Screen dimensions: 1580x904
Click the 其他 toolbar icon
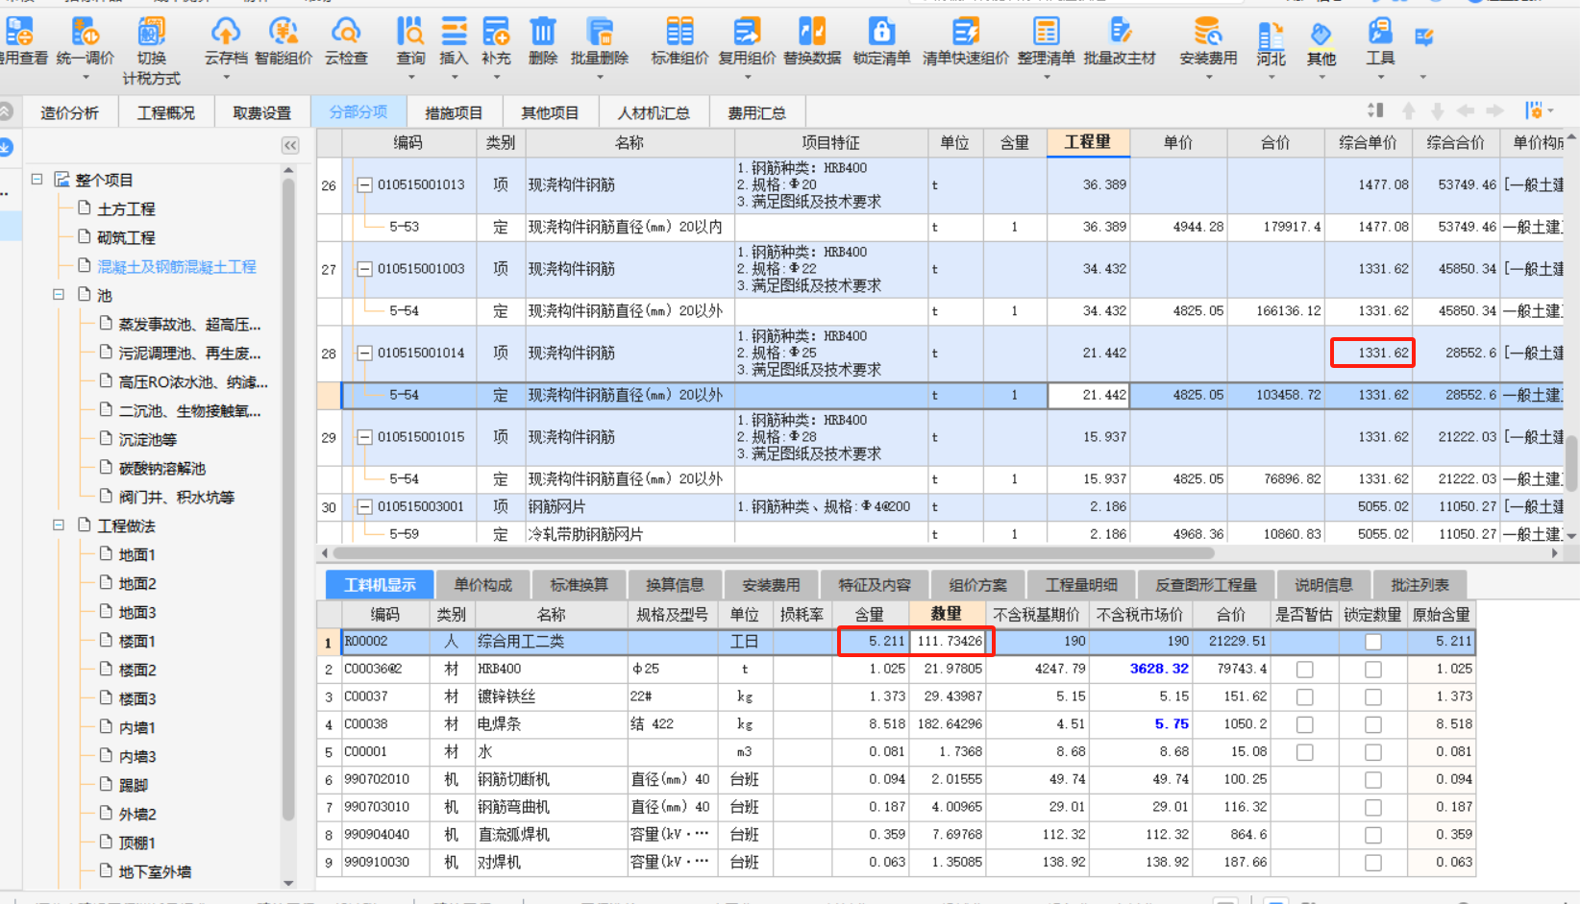pyautogui.click(x=1321, y=35)
